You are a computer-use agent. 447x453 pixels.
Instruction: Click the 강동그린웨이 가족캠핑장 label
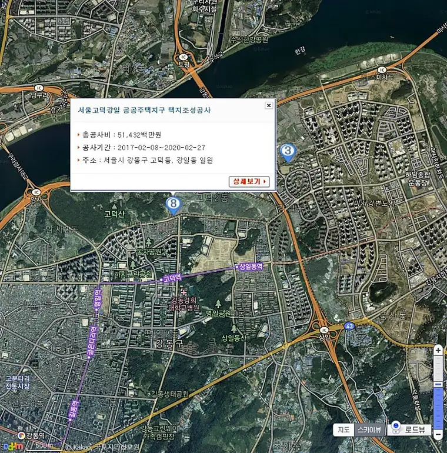coord(159,432)
